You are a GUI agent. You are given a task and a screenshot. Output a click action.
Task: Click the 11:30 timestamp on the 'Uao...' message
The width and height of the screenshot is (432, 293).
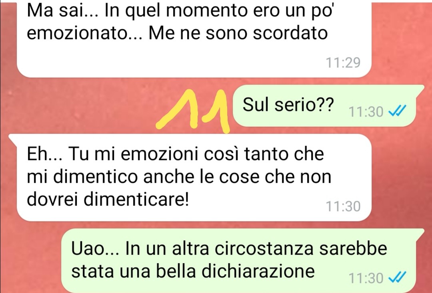(366, 278)
